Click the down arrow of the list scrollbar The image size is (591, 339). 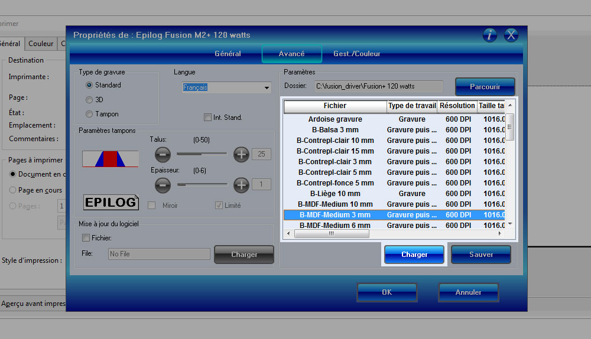[510, 224]
